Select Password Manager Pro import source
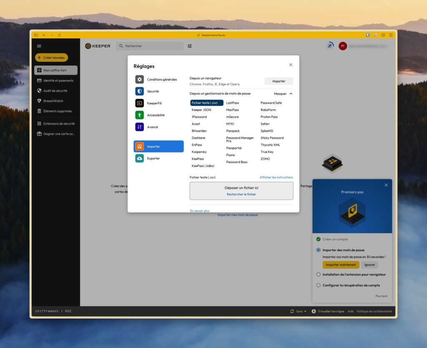Screen dimensions: 427x348 240,139
